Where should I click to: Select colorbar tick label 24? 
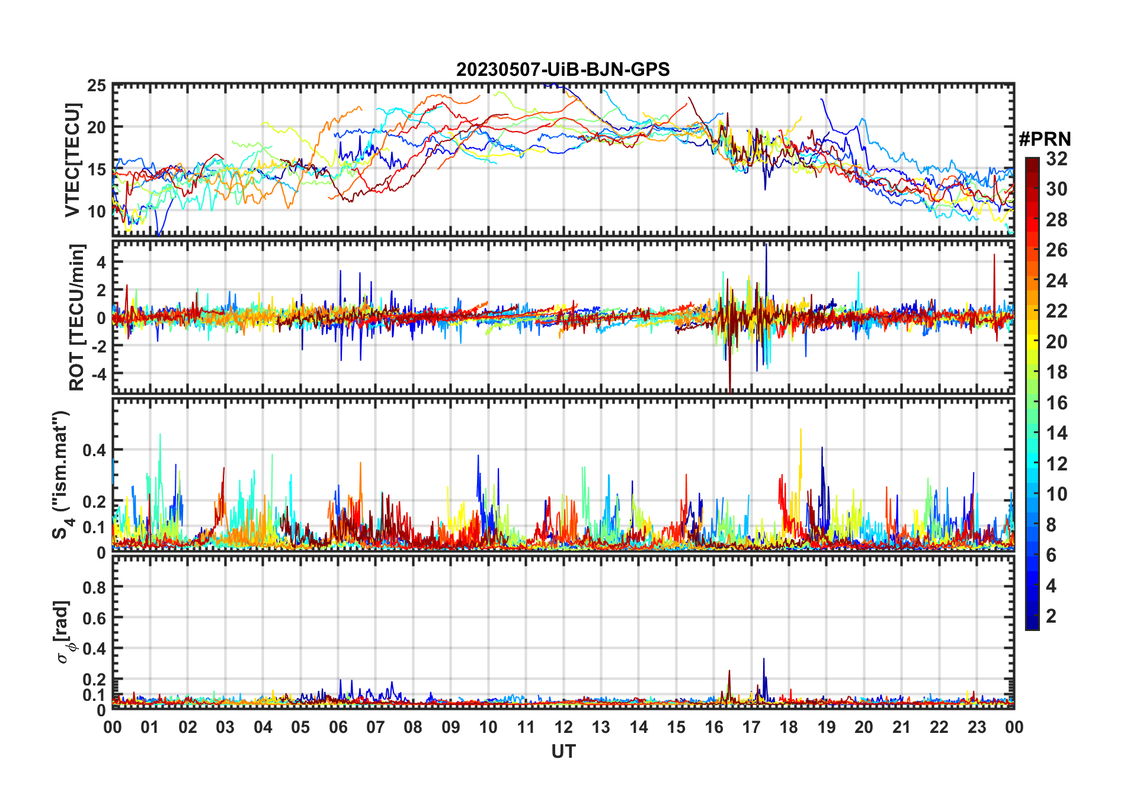pos(1056,281)
